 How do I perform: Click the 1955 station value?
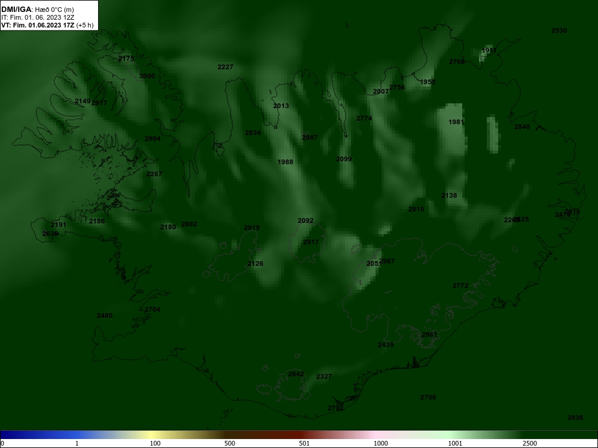coord(428,82)
